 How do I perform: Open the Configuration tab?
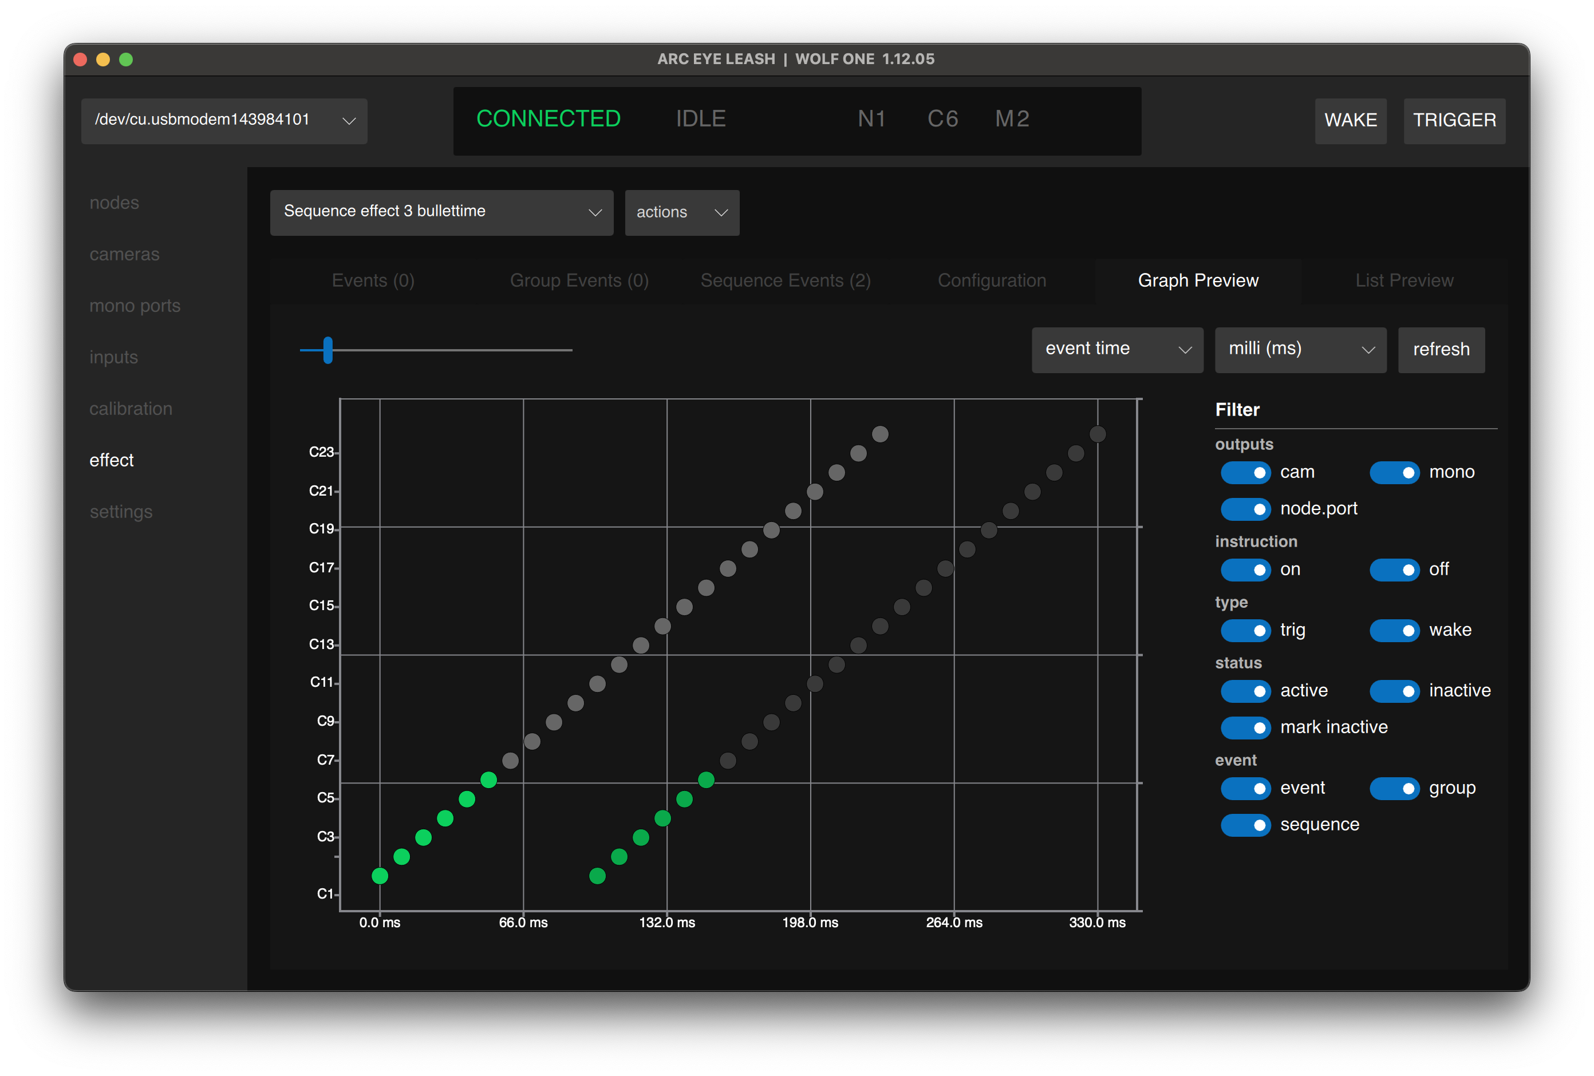click(991, 280)
